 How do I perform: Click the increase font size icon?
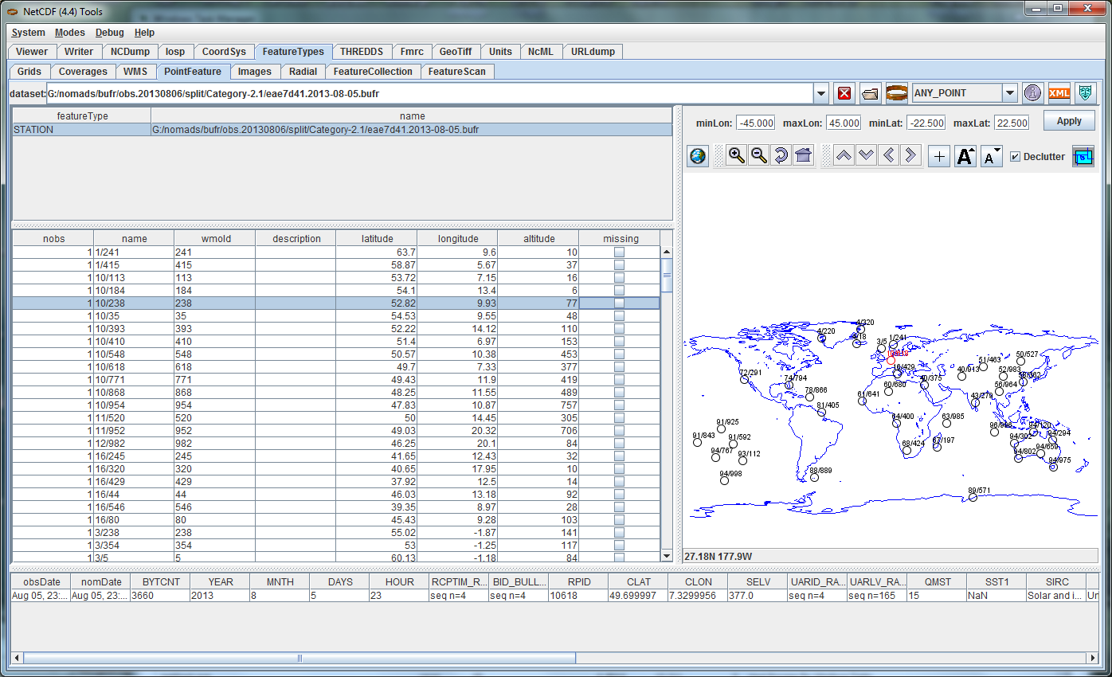pos(965,156)
